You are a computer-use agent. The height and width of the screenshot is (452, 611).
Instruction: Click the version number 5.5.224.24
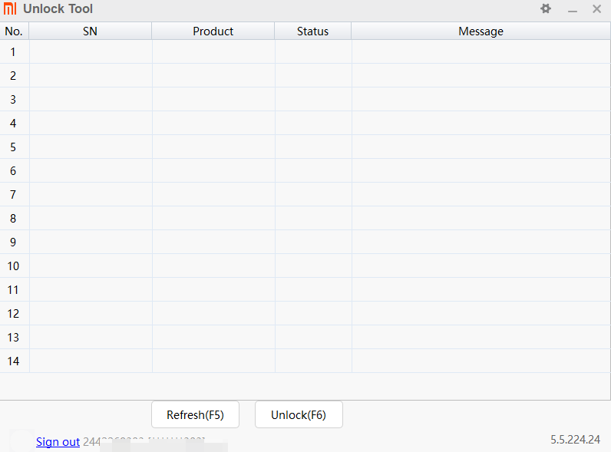[575, 440]
